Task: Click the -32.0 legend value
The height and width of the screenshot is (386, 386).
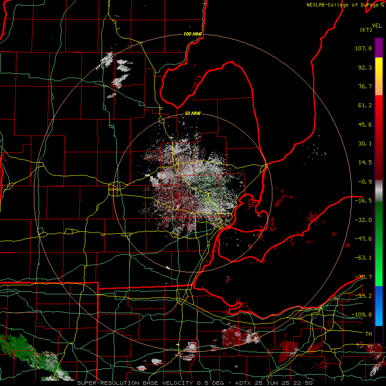Action: pyautogui.click(x=363, y=220)
